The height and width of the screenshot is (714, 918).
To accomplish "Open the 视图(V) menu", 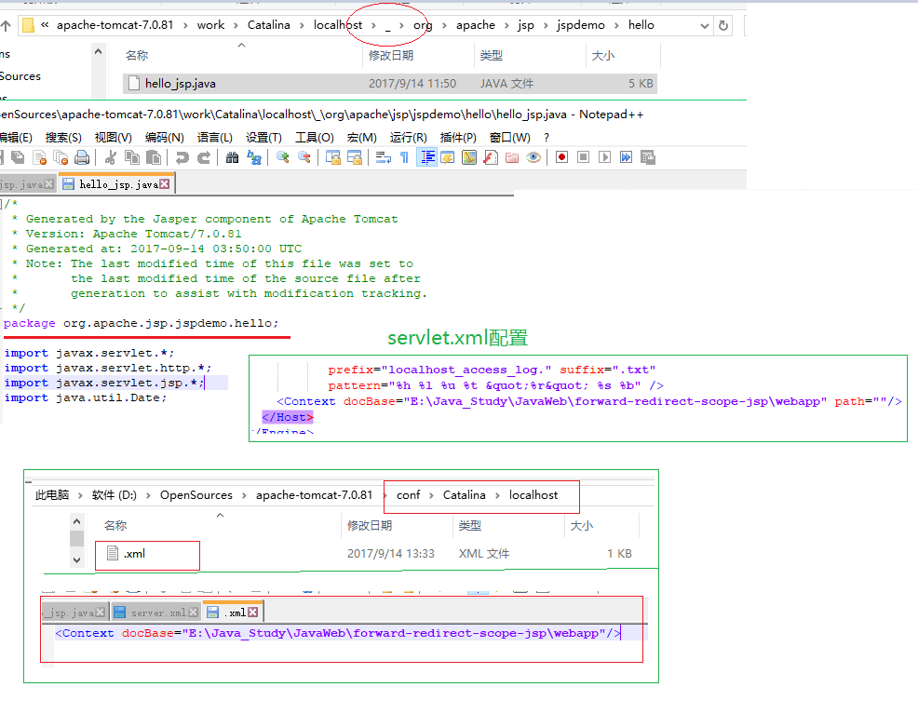I will [x=113, y=138].
